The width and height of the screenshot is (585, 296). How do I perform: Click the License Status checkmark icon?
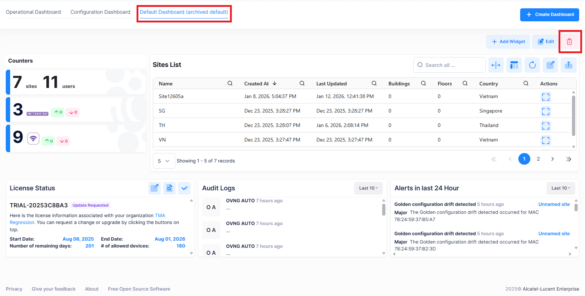184,188
